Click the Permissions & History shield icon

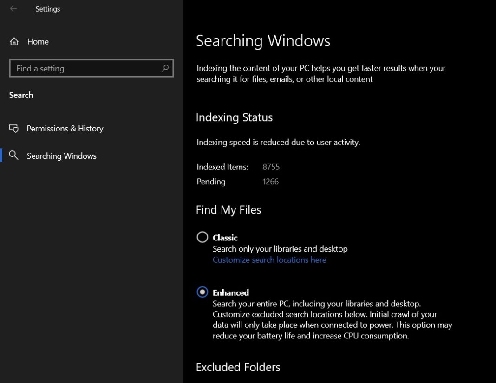[x=14, y=129]
